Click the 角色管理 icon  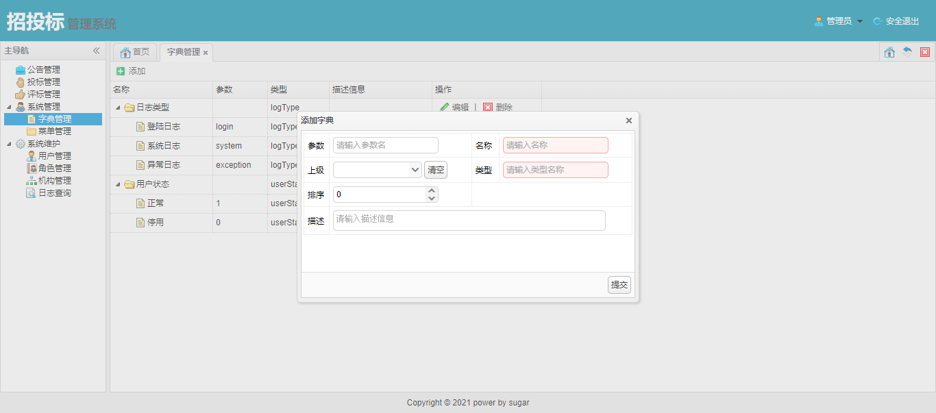(32, 168)
